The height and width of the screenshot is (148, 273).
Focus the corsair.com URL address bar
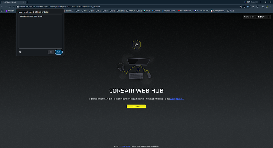(x=129, y=7)
